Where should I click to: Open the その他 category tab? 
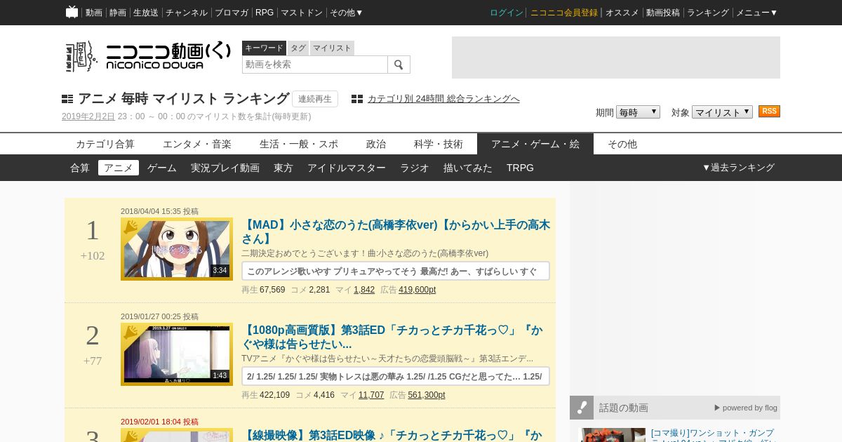[622, 144]
